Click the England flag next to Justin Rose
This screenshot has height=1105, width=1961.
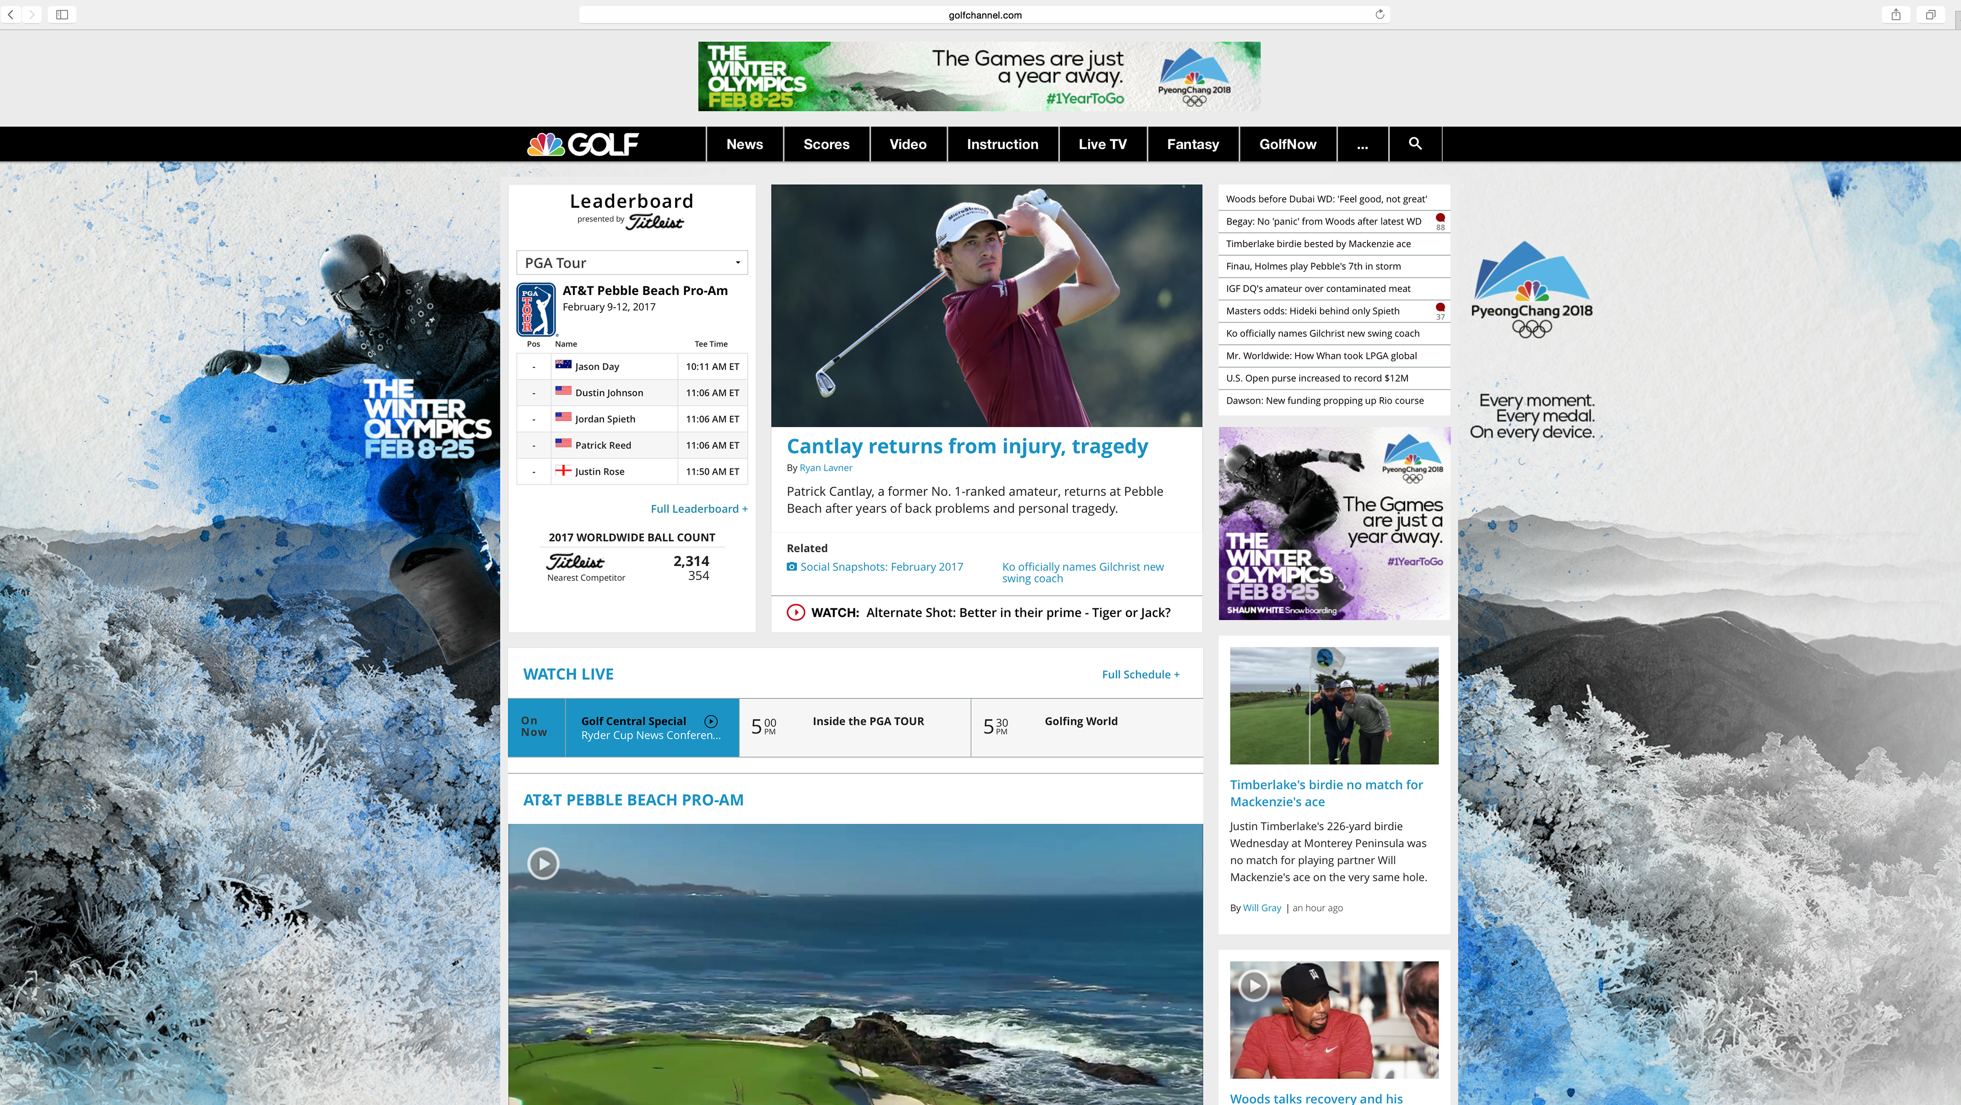[563, 470]
